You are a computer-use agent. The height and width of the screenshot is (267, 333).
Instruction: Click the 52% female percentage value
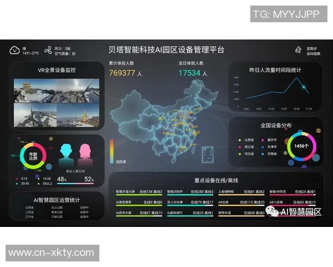[89, 179]
